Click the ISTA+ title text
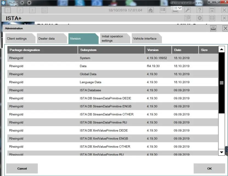 (13, 18)
